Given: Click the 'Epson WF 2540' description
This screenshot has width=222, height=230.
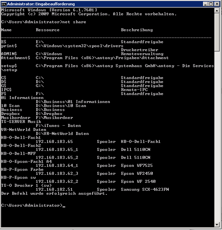Looking at the screenshot, I should [138, 181].
